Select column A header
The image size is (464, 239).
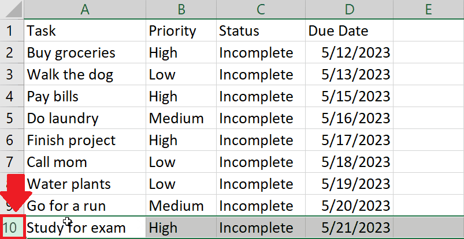tap(85, 9)
